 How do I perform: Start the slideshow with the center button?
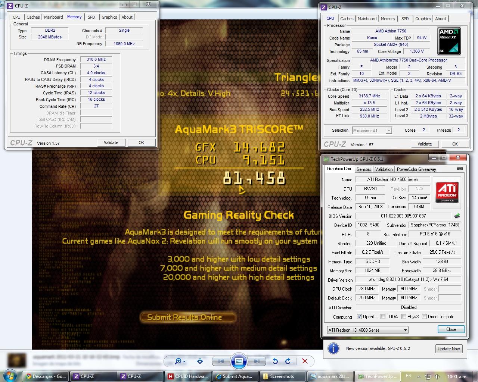click(x=239, y=361)
